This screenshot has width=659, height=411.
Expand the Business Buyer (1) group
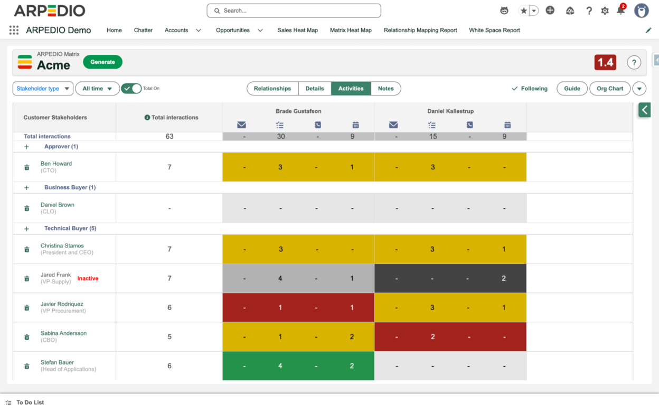[x=26, y=188]
